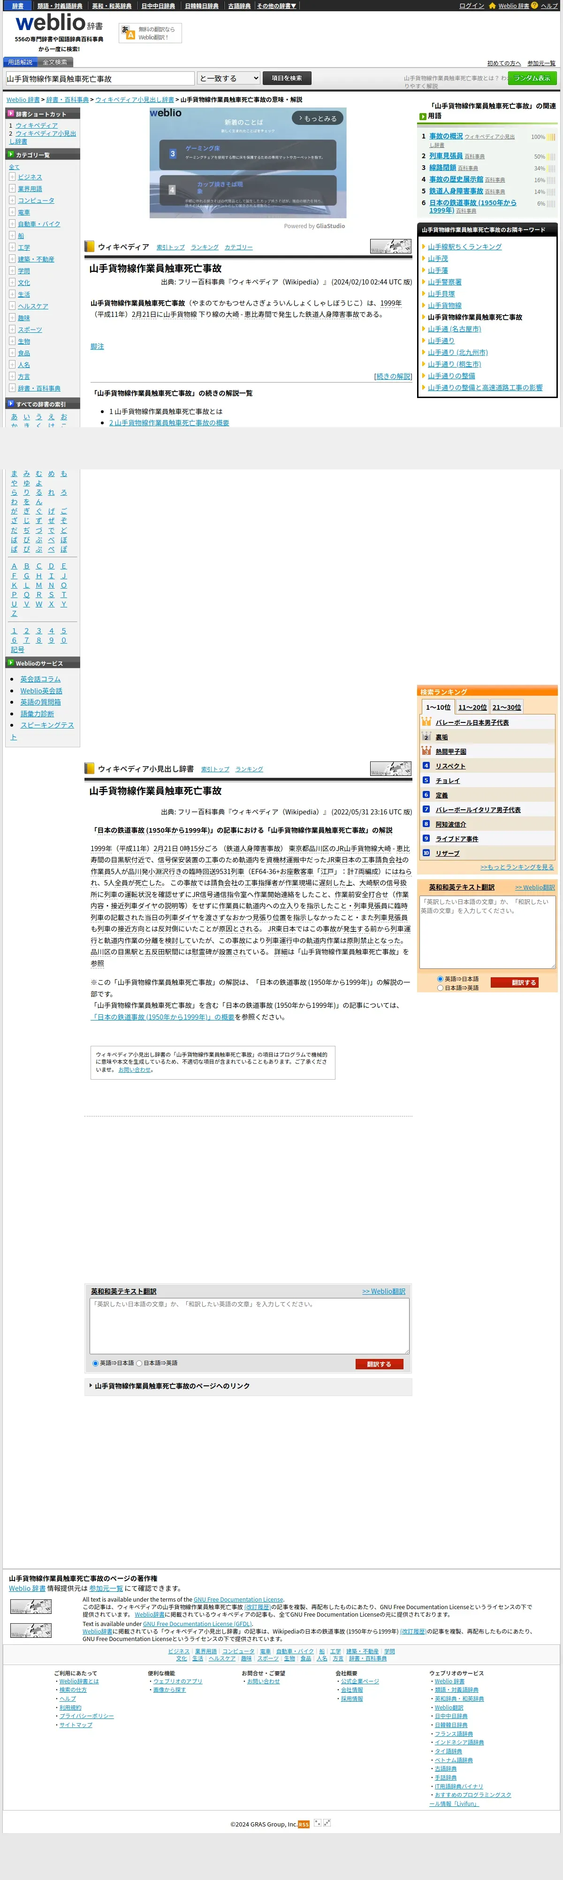
Task: Show ranking tab 21〜30位
Action: [x=507, y=707]
